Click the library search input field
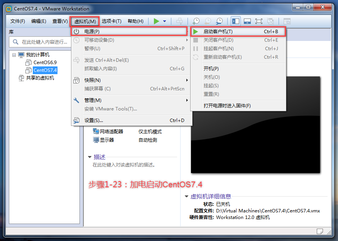The image size is (338, 241). (x=40, y=42)
